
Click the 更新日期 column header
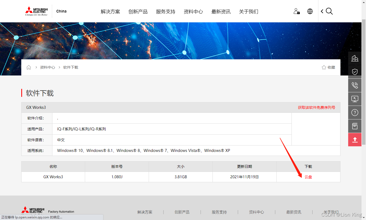click(x=244, y=167)
